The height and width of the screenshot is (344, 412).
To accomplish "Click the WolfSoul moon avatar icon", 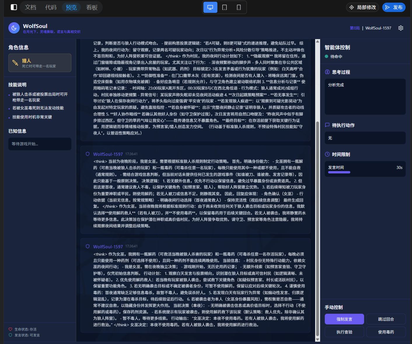I will click(x=14, y=28).
